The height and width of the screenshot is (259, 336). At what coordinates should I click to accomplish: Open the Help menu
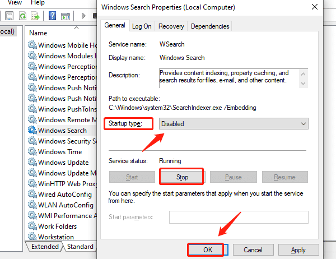[38, 3]
